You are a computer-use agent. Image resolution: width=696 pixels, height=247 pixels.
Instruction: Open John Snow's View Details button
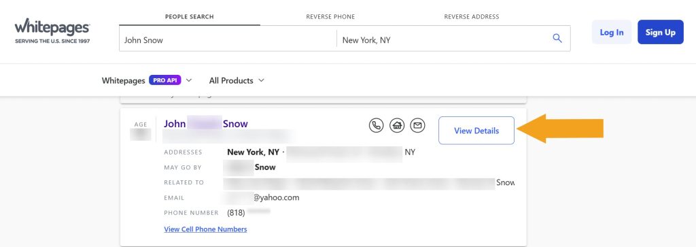tap(476, 131)
